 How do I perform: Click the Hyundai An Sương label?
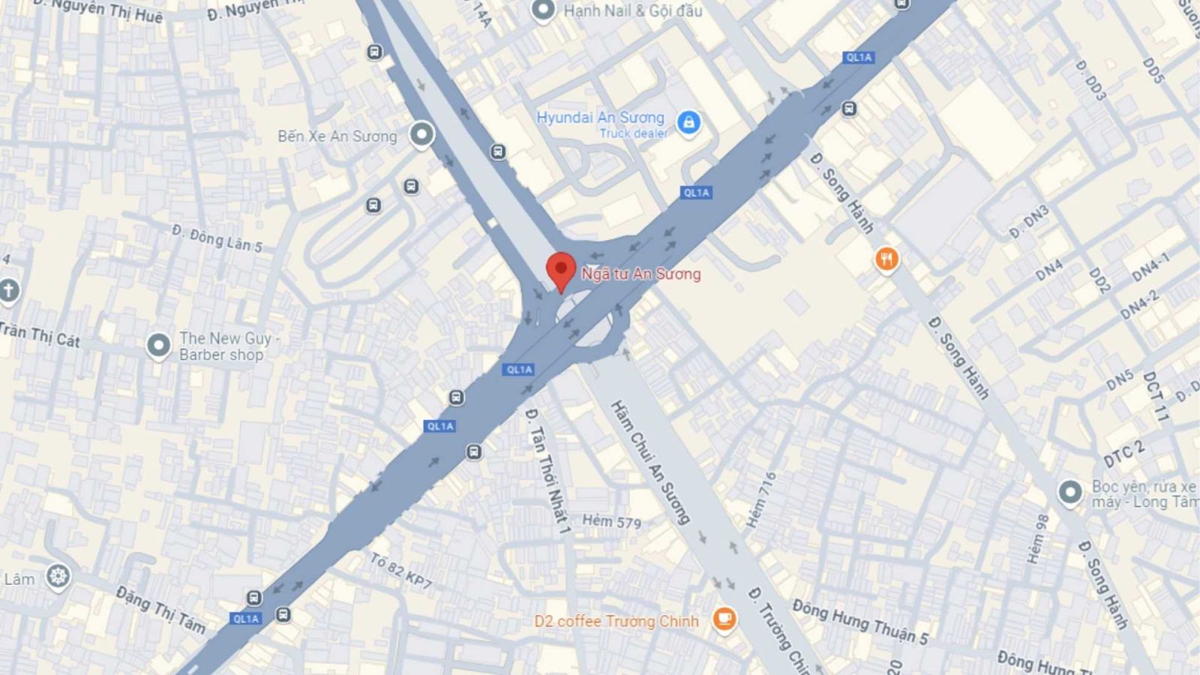tap(601, 118)
